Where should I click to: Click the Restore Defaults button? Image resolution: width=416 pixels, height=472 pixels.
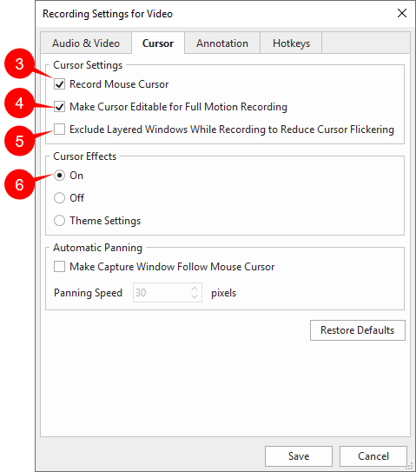(x=357, y=330)
